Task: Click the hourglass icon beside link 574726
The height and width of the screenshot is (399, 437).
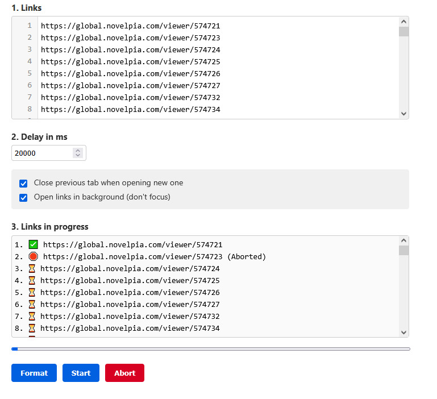Action: [x=32, y=292]
